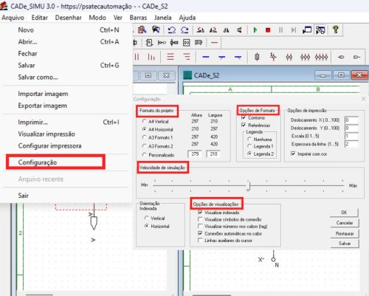The height and width of the screenshot is (296, 369).
Task: Select the plain blue horizontal line tool
Action: 206,57
